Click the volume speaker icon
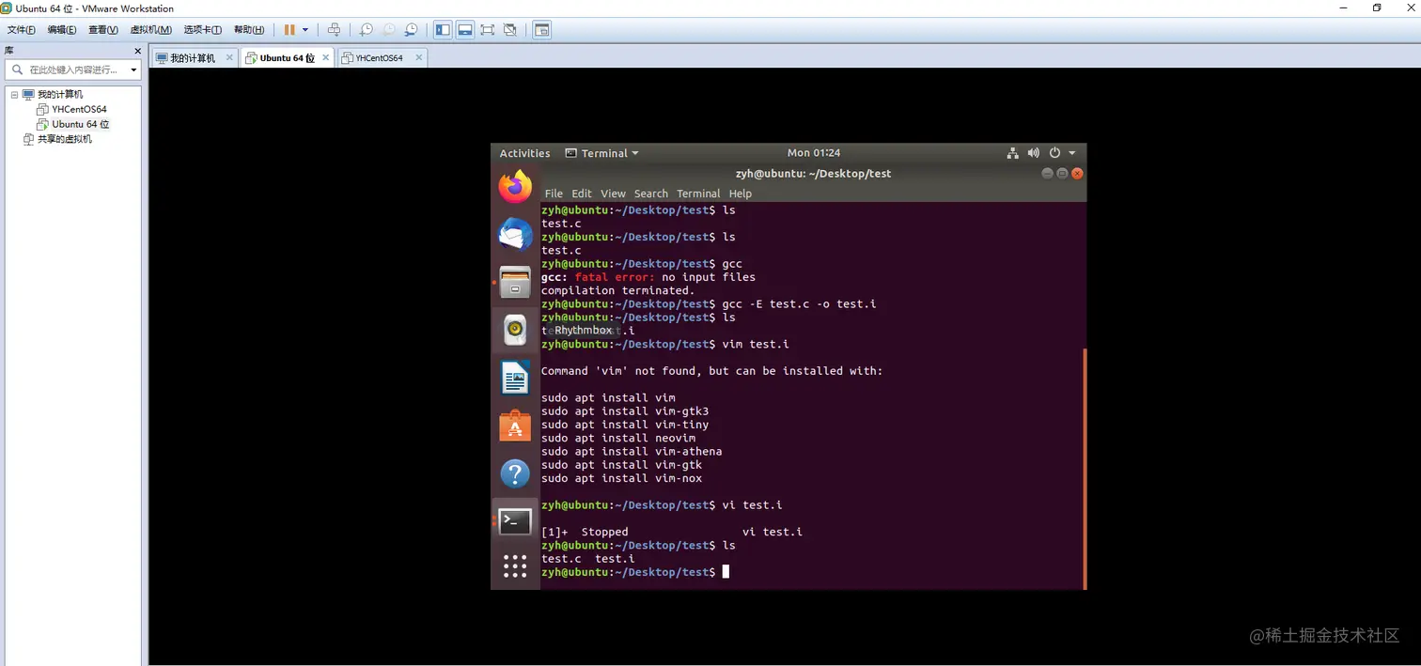 pyautogui.click(x=1034, y=153)
